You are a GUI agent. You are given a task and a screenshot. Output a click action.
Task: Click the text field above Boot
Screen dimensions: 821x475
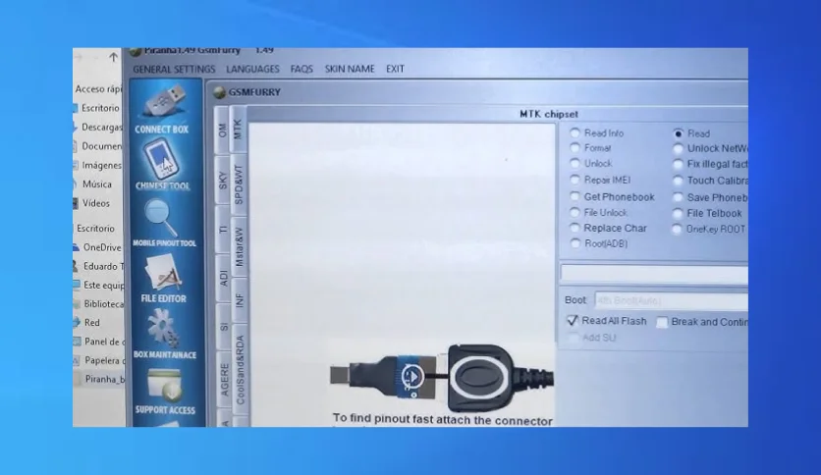pos(654,273)
